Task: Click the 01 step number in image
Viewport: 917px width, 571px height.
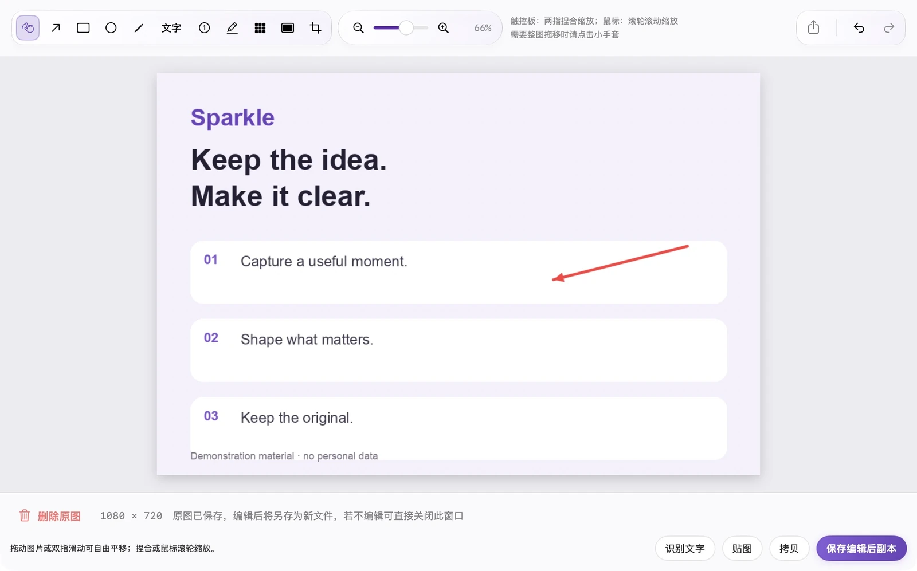Action: [211, 260]
